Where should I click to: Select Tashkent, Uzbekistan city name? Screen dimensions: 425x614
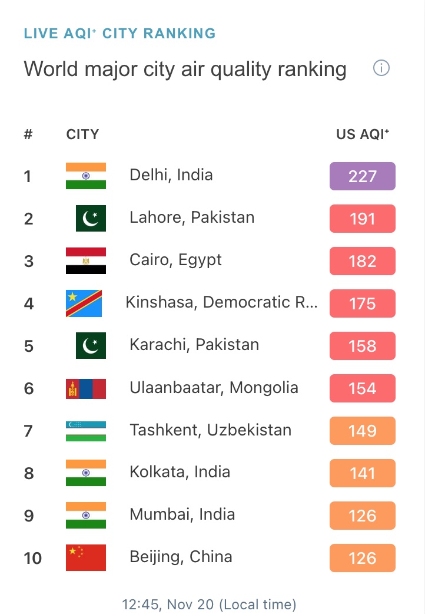(x=210, y=430)
